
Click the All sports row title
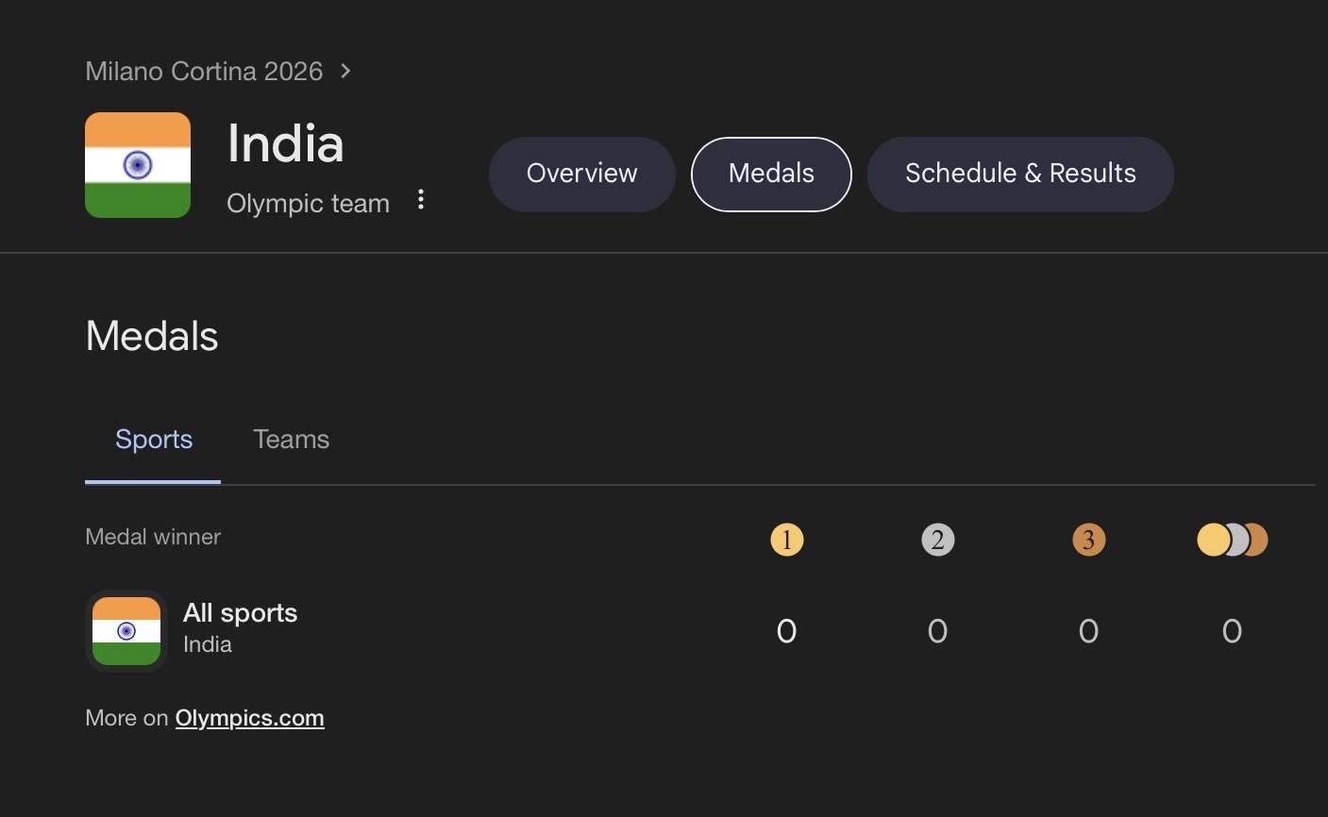coord(240,613)
